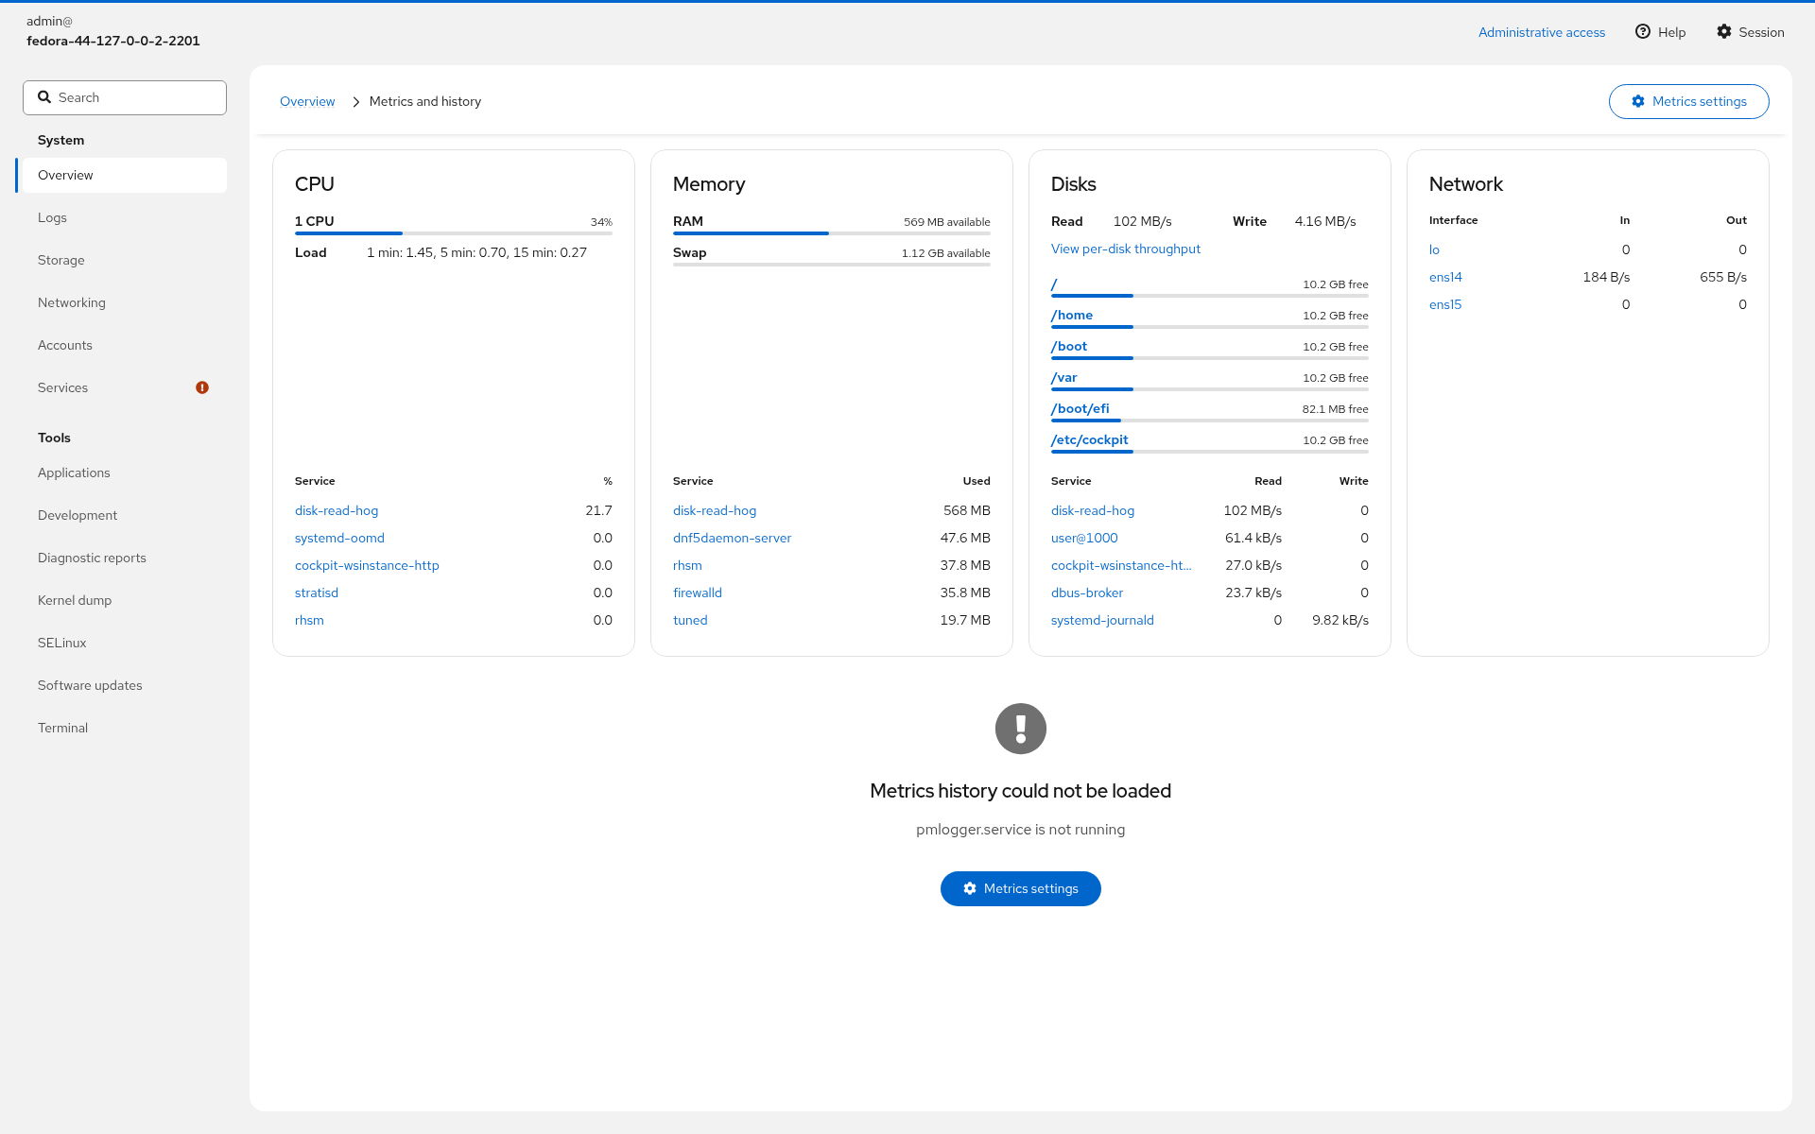The width and height of the screenshot is (1815, 1134).
Task: Focus the sidebar Search field
Action: (125, 97)
